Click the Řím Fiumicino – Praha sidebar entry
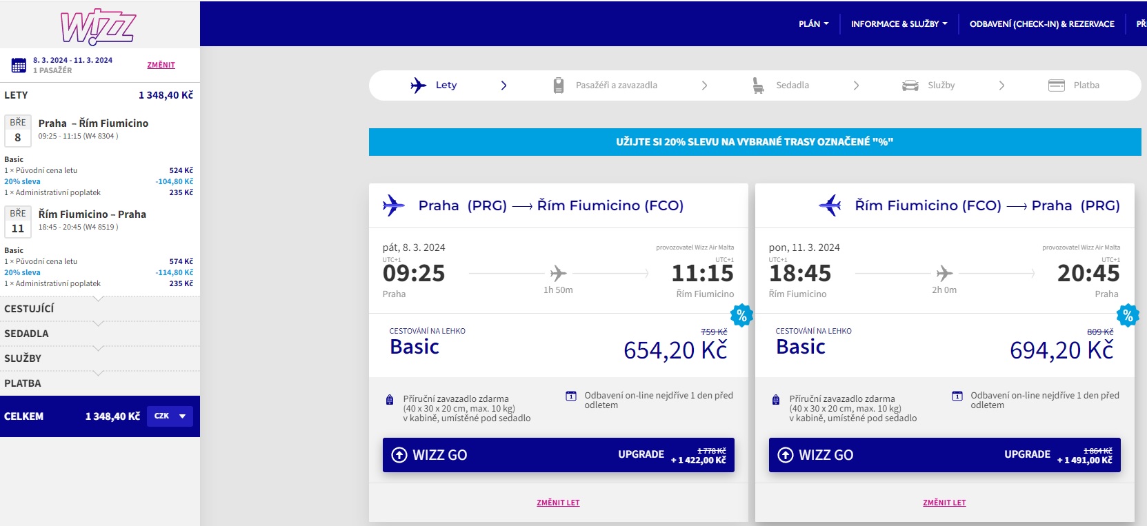Viewport: 1147px width, 526px height. click(92, 214)
